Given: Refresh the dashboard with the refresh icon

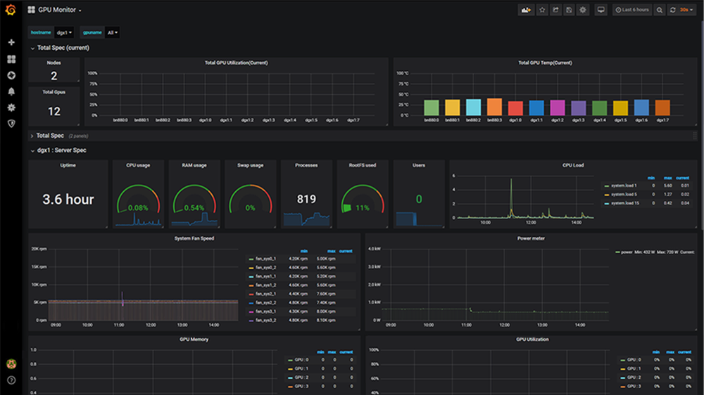Looking at the screenshot, I should coord(673,10).
